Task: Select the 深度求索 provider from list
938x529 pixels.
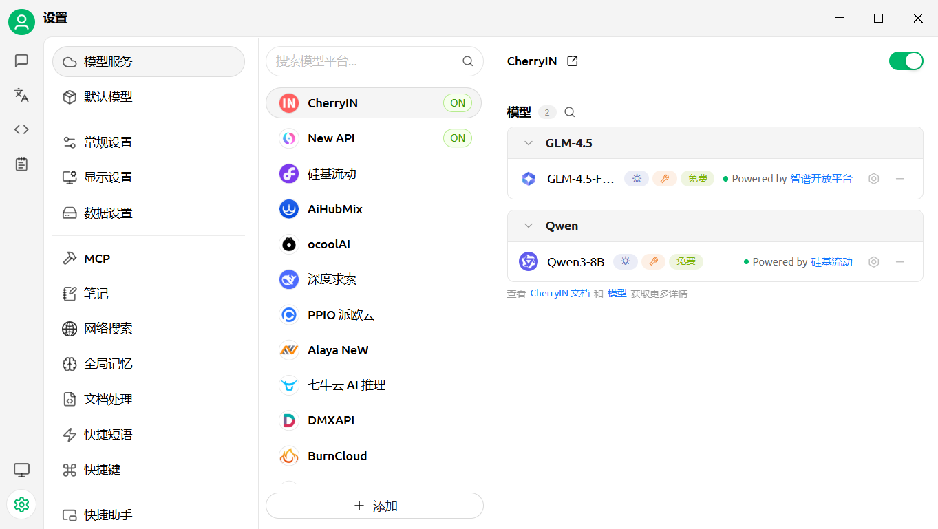Action: click(332, 279)
